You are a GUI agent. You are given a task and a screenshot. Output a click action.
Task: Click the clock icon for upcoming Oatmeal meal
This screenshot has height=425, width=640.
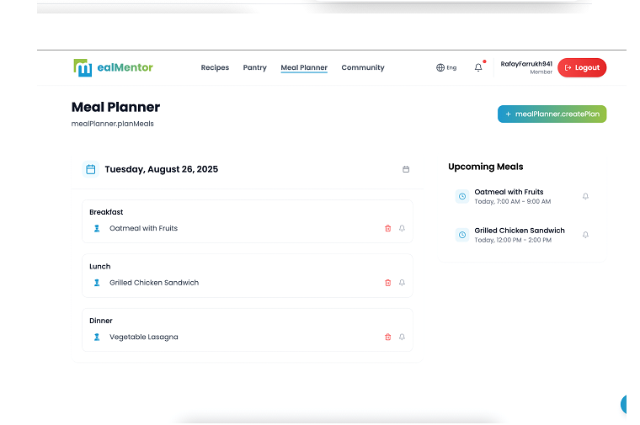click(461, 196)
